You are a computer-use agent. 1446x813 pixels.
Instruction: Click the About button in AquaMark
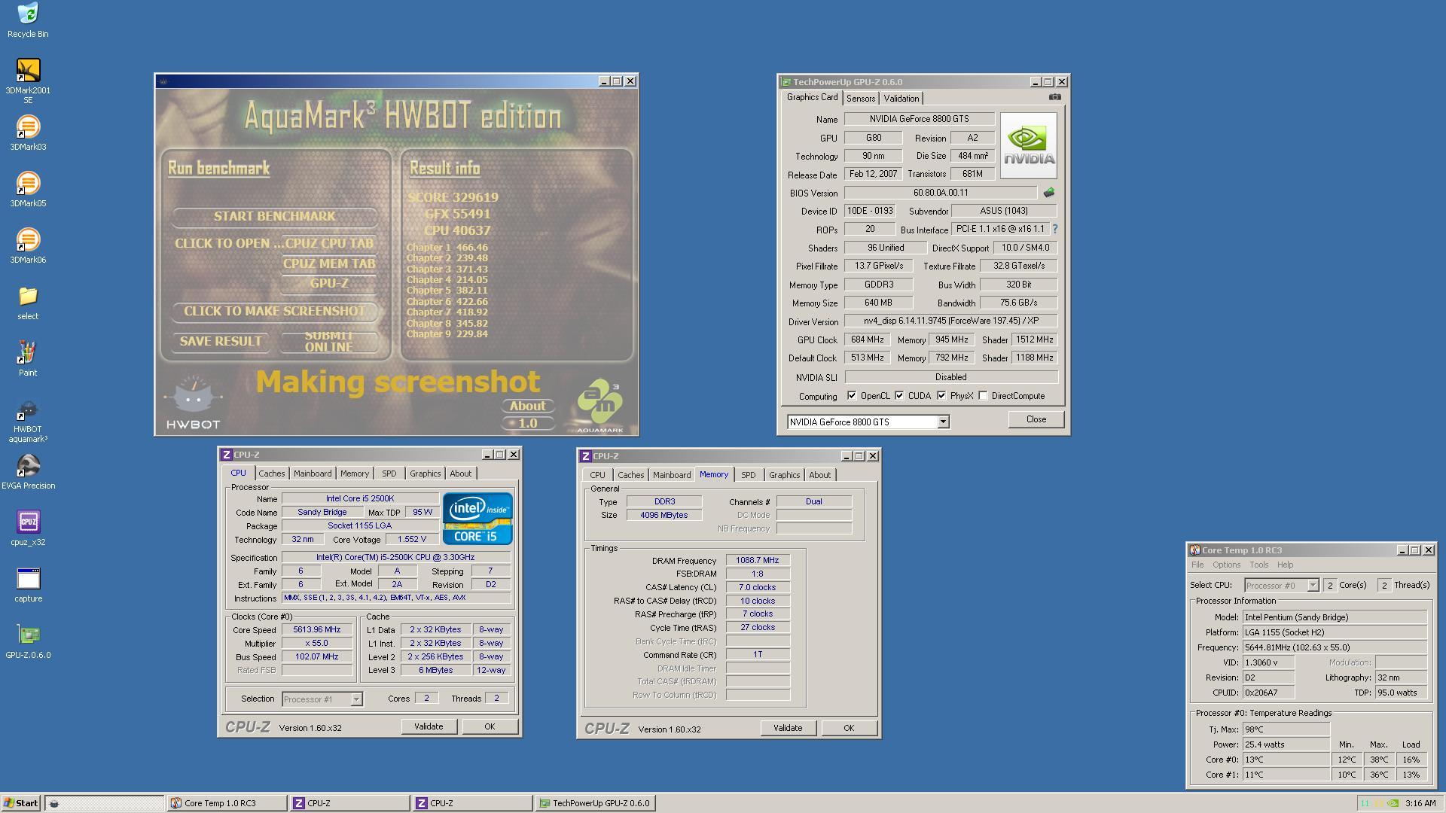click(528, 406)
